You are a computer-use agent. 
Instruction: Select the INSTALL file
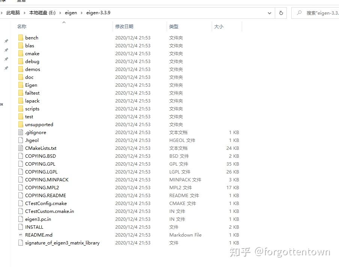click(x=34, y=227)
